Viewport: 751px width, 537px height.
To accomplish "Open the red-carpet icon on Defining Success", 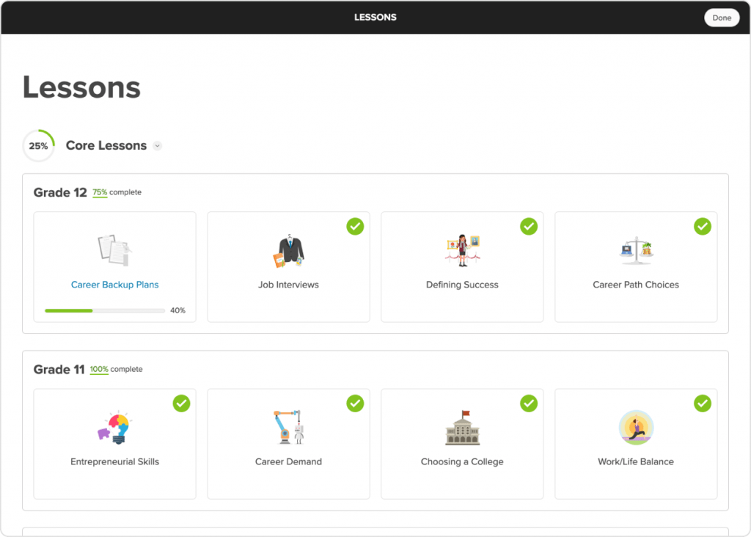I will (x=462, y=249).
